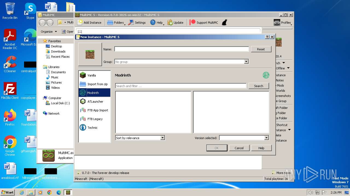Select Desktop in Explorer Favorites

click(56, 46)
